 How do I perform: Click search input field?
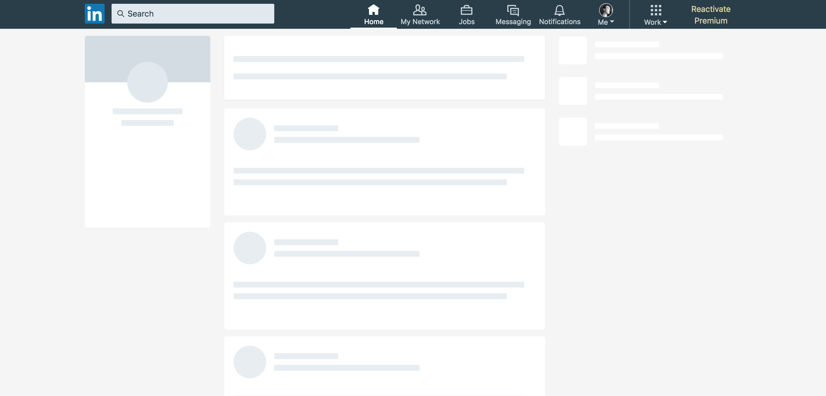click(192, 13)
